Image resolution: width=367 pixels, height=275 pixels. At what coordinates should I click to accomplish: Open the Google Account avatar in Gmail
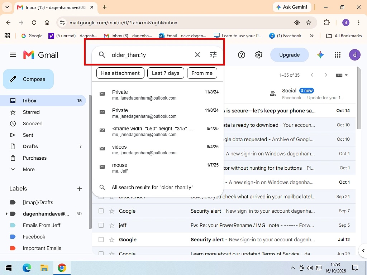355,55
